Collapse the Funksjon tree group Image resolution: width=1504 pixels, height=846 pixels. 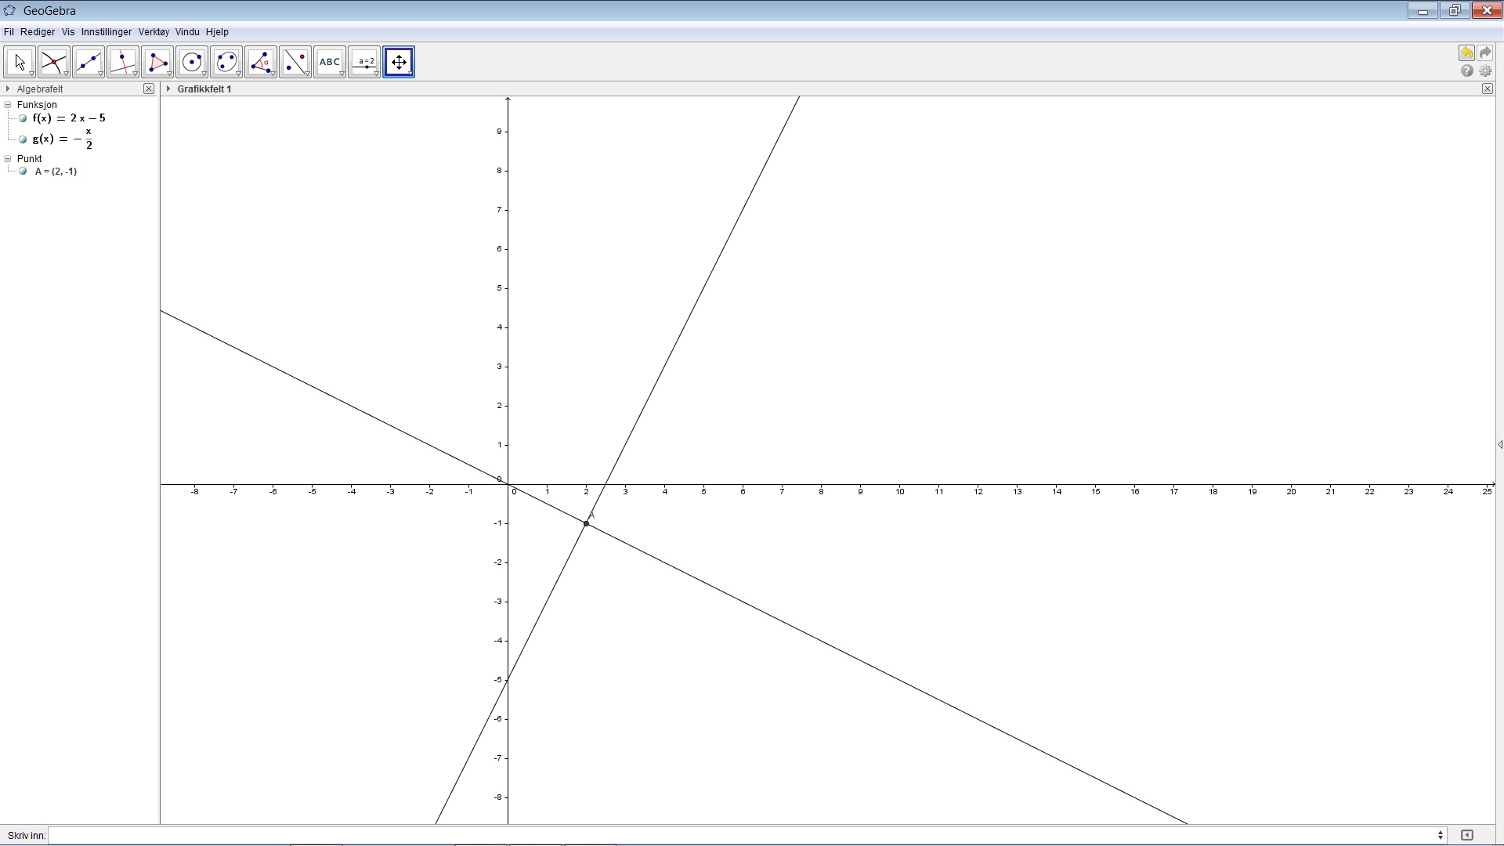pyautogui.click(x=8, y=105)
